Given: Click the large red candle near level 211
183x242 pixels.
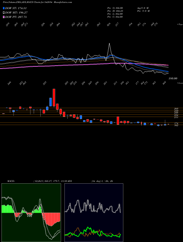Looking at the screenshot, I should (118, 121).
